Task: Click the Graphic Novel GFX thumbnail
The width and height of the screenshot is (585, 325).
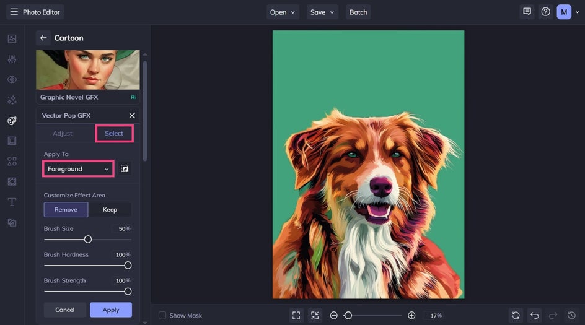Action: pyautogui.click(x=88, y=70)
